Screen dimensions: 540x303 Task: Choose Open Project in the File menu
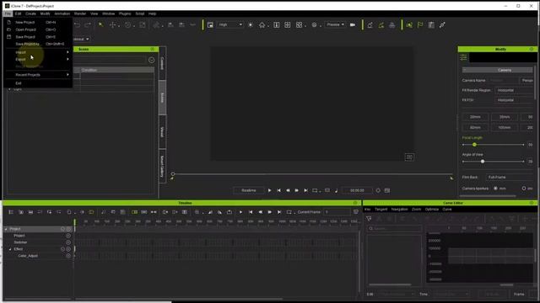coord(37,29)
